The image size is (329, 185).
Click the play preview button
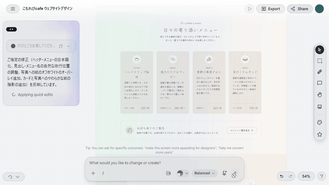pos(249,9)
